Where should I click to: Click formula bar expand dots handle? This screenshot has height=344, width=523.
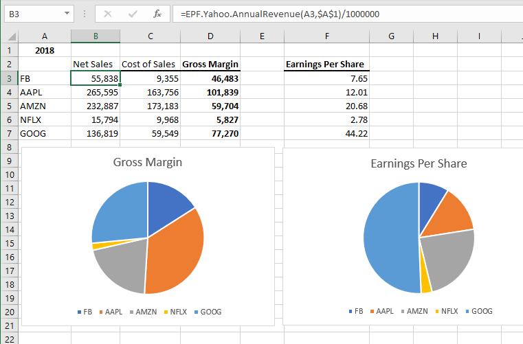coord(85,14)
